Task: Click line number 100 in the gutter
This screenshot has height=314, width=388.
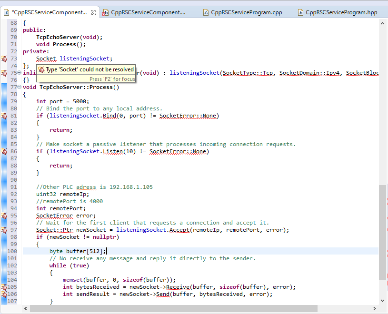Action: click(12, 252)
